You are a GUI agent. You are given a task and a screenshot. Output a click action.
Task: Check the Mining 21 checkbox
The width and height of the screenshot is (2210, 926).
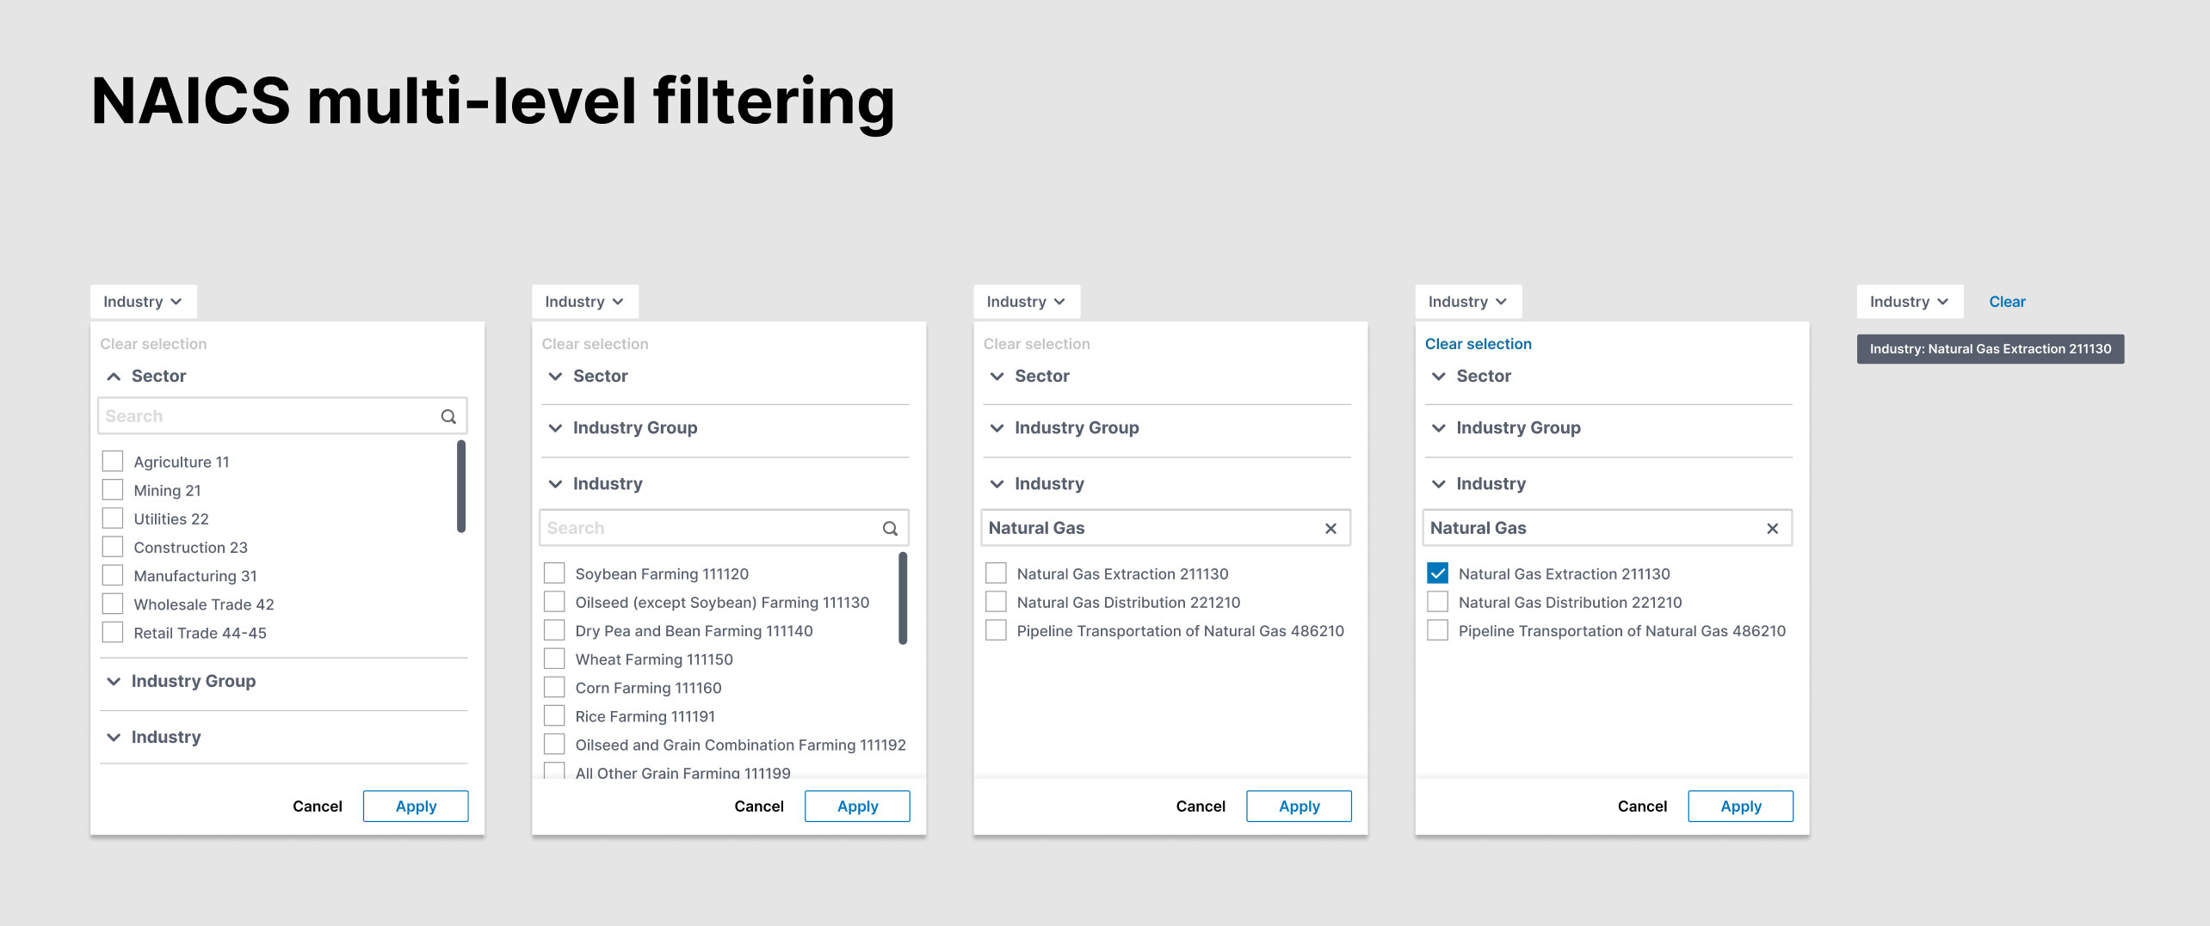pyautogui.click(x=113, y=489)
